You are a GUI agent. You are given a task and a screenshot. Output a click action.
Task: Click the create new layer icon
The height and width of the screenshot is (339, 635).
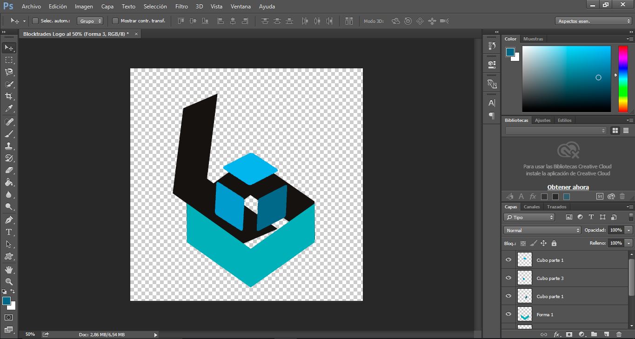coord(606,334)
